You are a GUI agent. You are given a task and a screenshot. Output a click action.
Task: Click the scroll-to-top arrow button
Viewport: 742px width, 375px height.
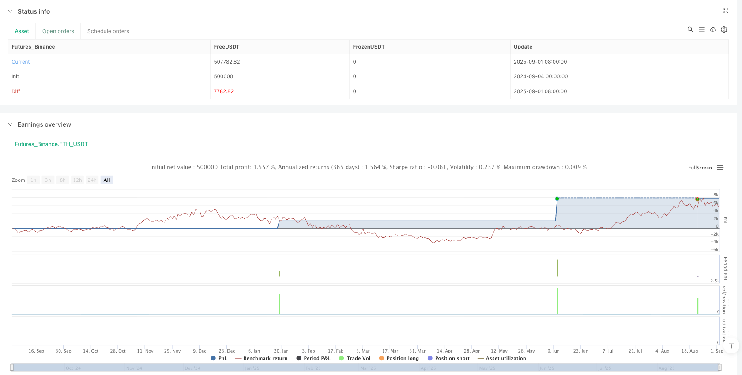pos(731,345)
